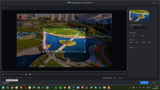This screenshot has width=160, height=90.
Task: Toggle the TV safe zone icon beside the timecode
Action: [x=114, y=78]
